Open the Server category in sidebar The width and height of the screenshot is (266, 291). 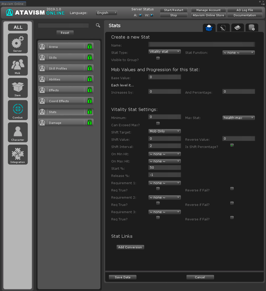[x=18, y=43]
